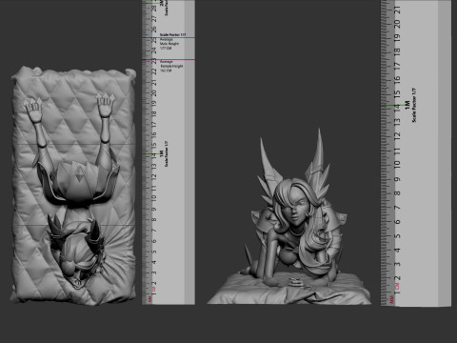Click the red 'MM' label on right ruler
The width and height of the screenshot is (457, 343).
392,300
